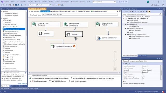Viewport: 166px width, 93px height.
Task: Switch to the Parámetros tab
Action: click(54, 11)
